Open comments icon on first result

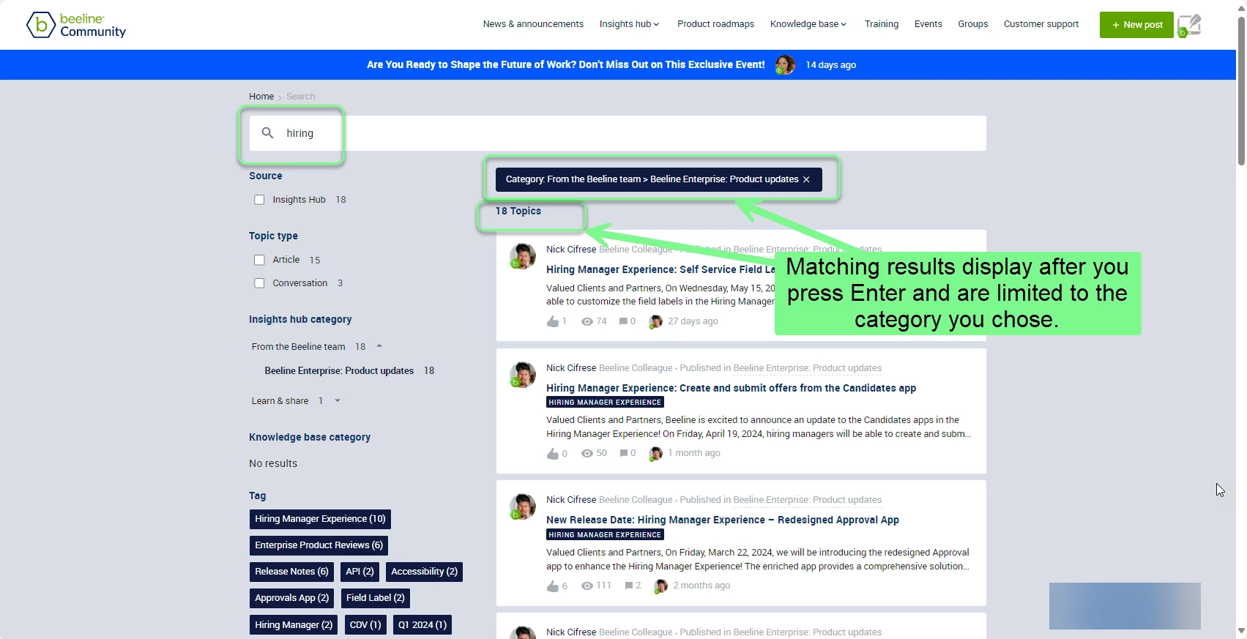tap(623, 321)
